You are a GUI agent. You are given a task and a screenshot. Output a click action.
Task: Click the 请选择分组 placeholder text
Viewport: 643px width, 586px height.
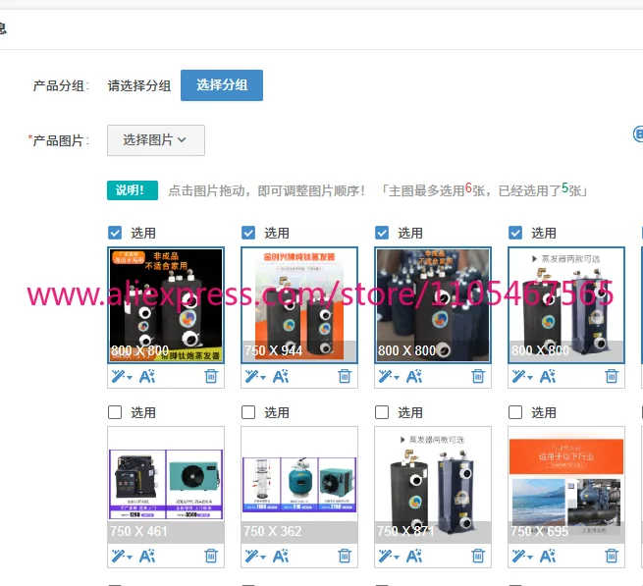coord(139,85)
